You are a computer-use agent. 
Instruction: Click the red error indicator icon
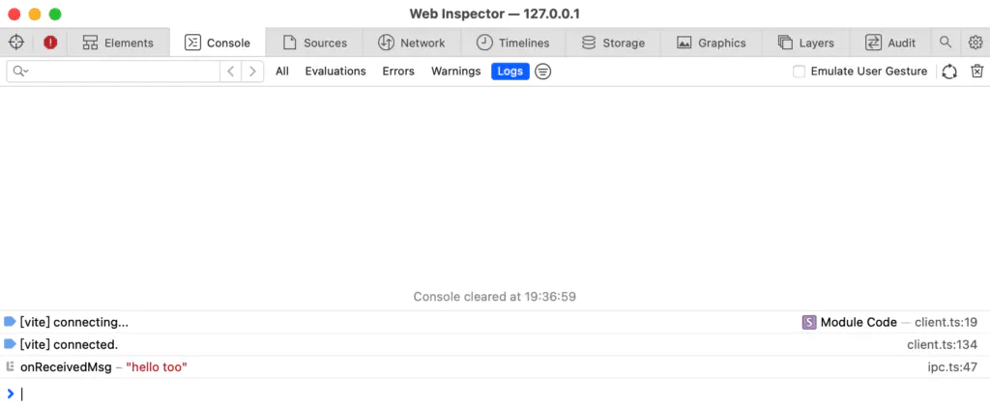[50, 43]
